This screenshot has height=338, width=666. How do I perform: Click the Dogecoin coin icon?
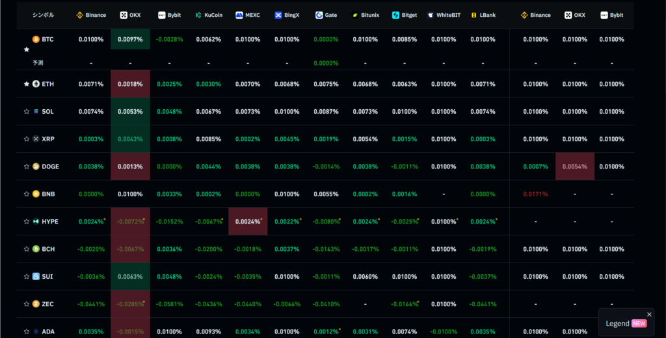[36, 166]
